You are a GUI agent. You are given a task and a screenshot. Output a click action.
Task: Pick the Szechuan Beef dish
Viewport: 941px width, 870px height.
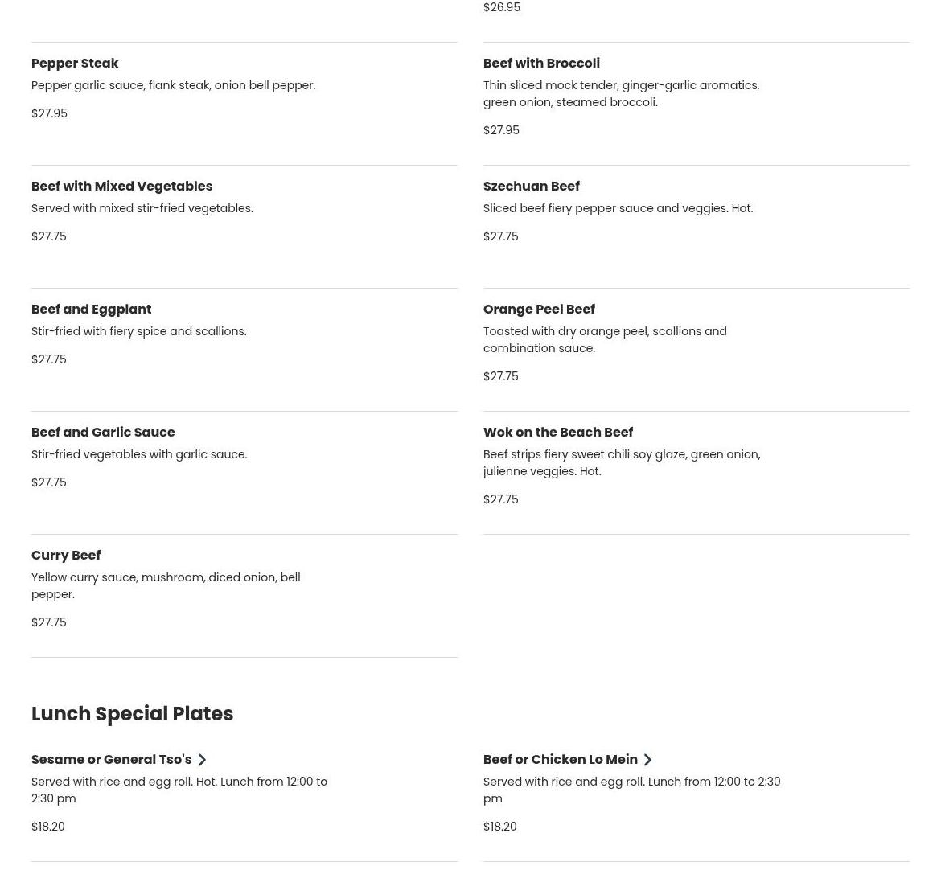(531, 186)
